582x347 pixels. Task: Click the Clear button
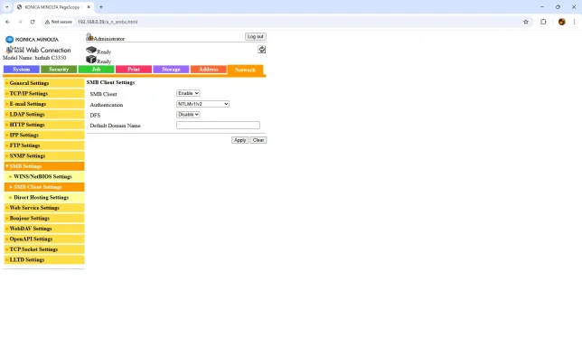(x=258, y=140)
